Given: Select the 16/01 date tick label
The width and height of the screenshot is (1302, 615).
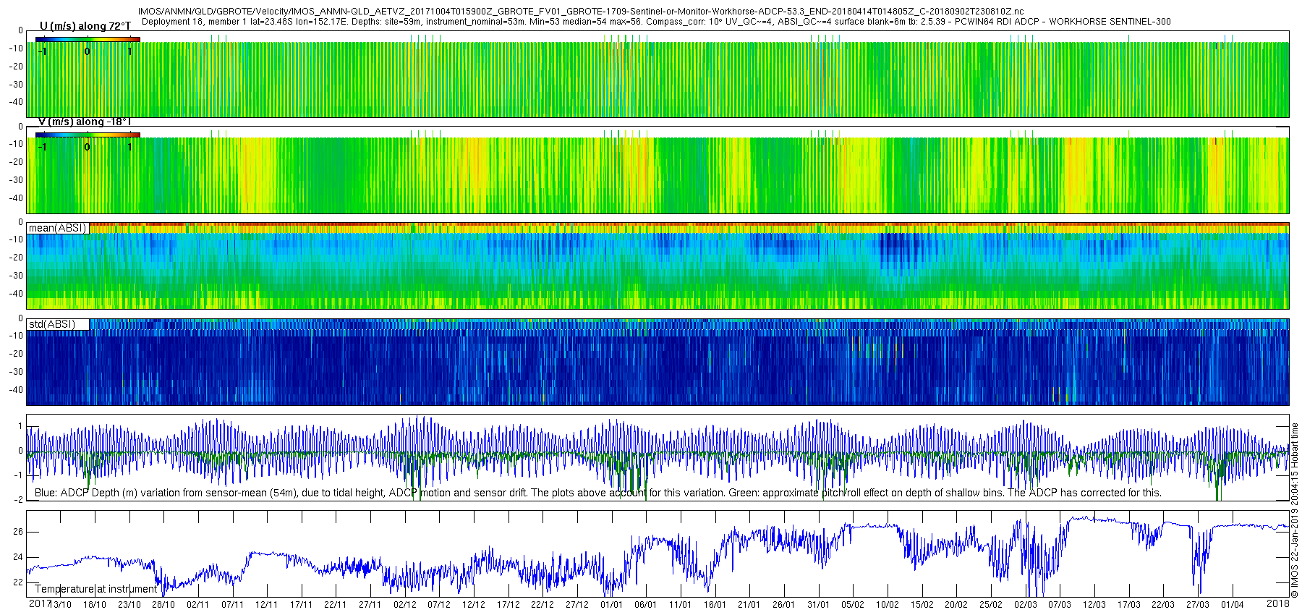Looking at the screenshot, I should pyautogui.click(x=715, y=605).
